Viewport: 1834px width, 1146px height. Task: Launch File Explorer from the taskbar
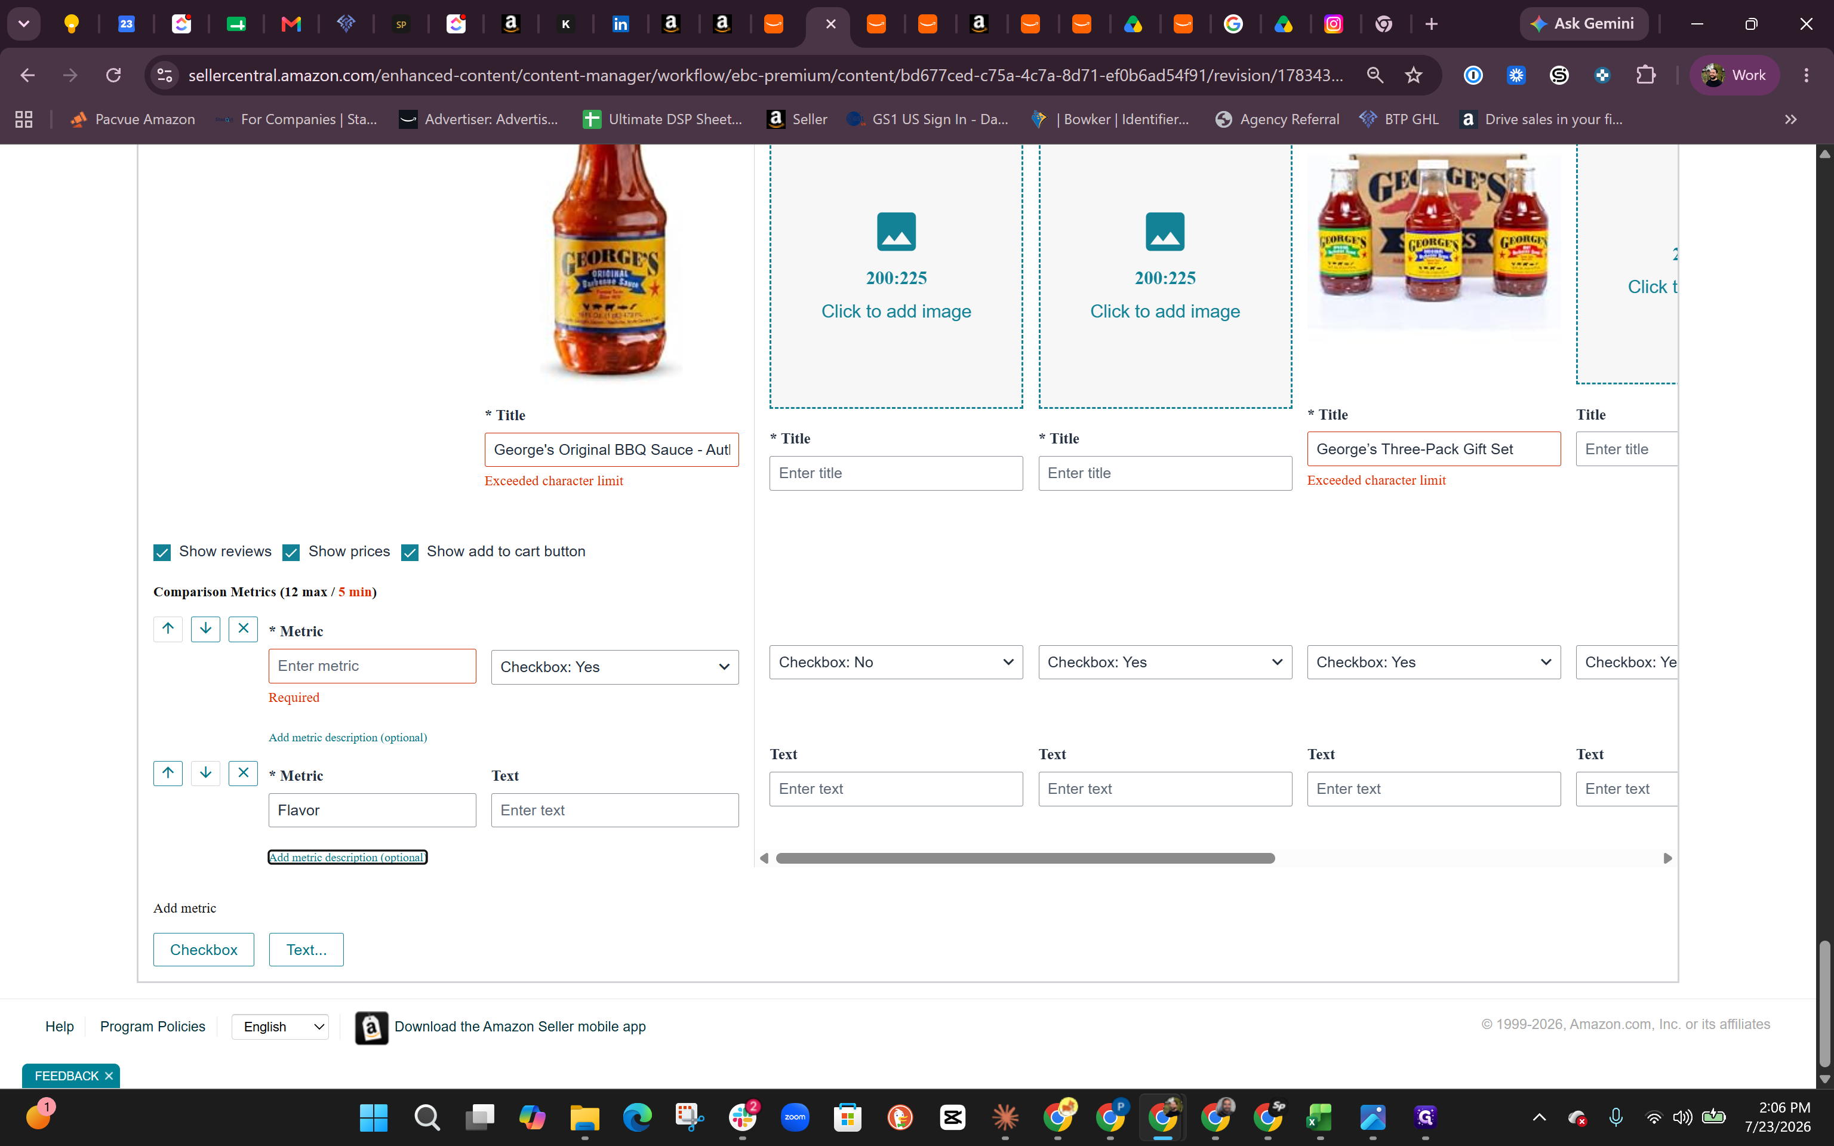point(584,1117)
